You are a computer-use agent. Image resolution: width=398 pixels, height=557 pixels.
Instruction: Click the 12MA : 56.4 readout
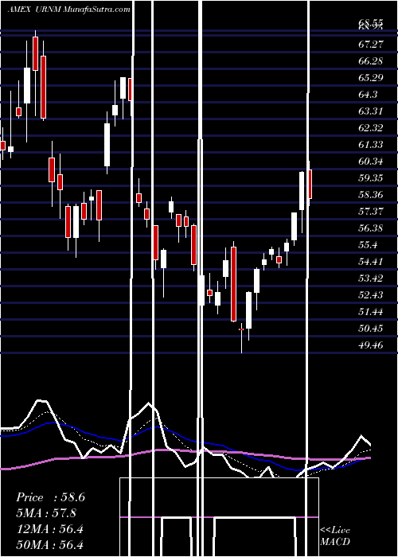click(49, 529)
